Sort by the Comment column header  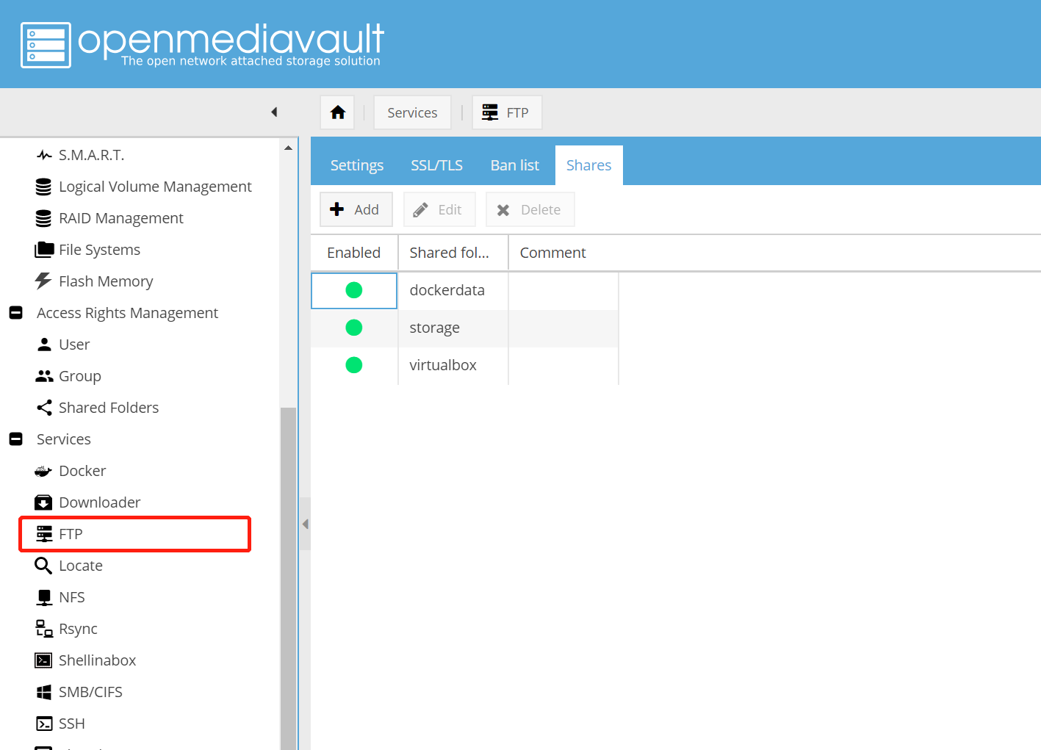point(552,253)
